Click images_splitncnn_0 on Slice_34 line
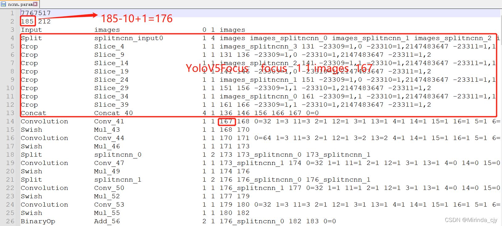The height and width of the screenshot is (226, 502). (x=258, y=96)
